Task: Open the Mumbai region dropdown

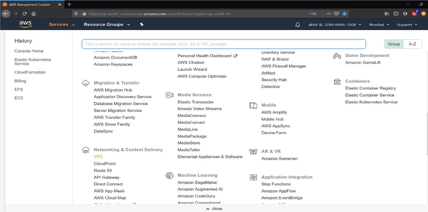Action: point(379,25)
